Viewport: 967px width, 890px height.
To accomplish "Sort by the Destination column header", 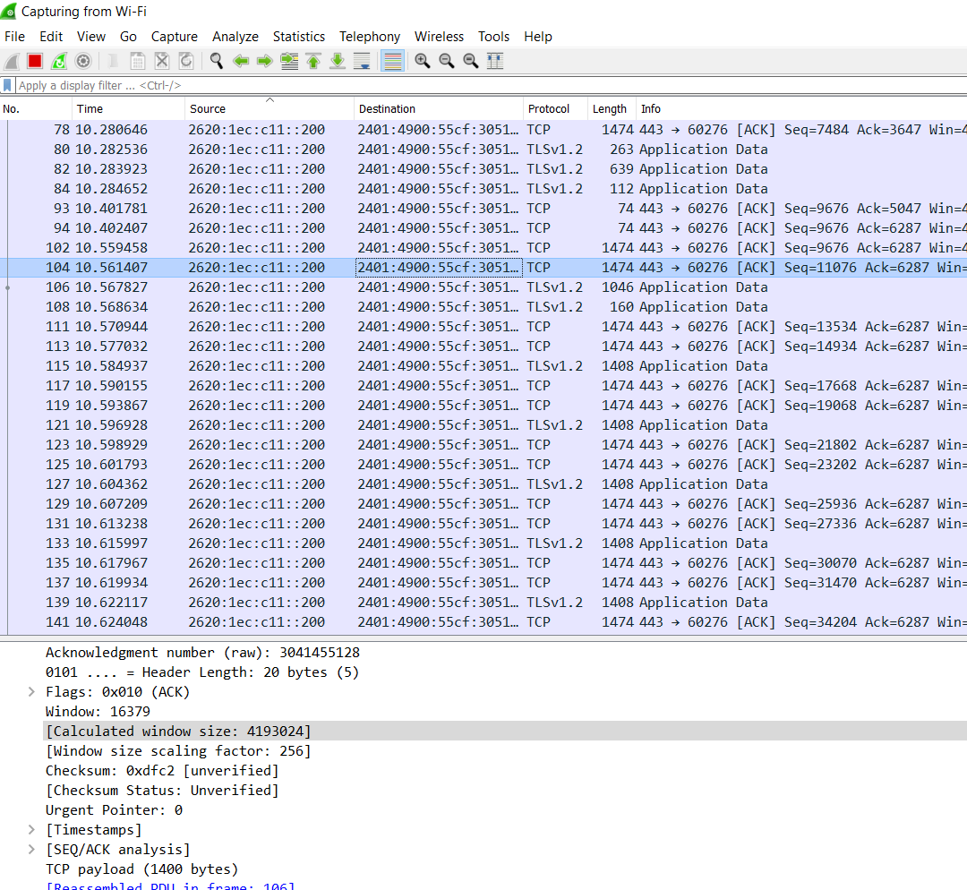I will click(439, 109).
